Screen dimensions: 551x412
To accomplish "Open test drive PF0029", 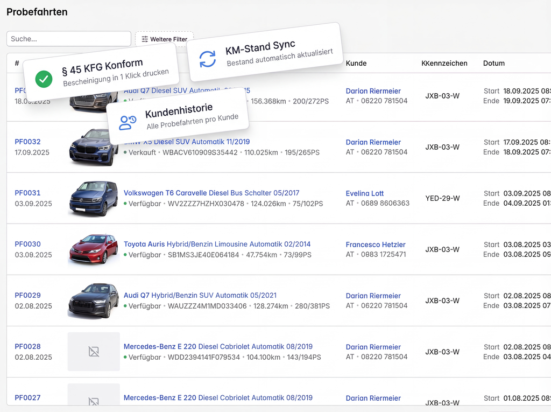I will pos(27,295).
